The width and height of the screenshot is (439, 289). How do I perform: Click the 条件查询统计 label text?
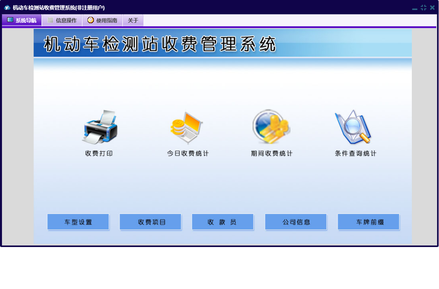(356, 153)
